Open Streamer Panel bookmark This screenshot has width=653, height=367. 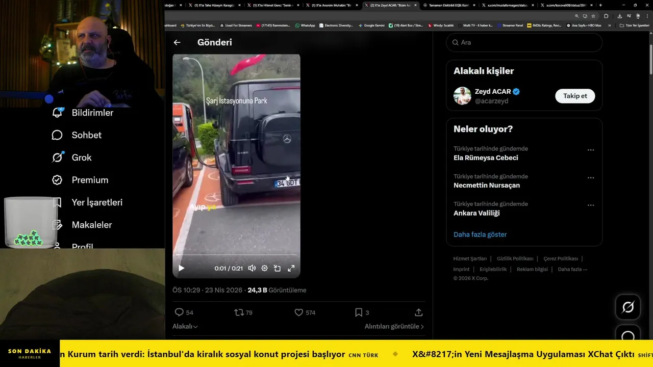tap(511, 25)
